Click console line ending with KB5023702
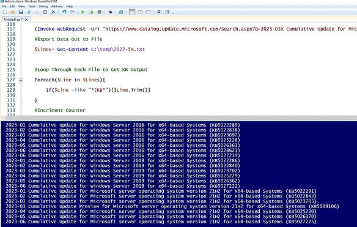Screen dimensions: 357x227 coord(123,171)
